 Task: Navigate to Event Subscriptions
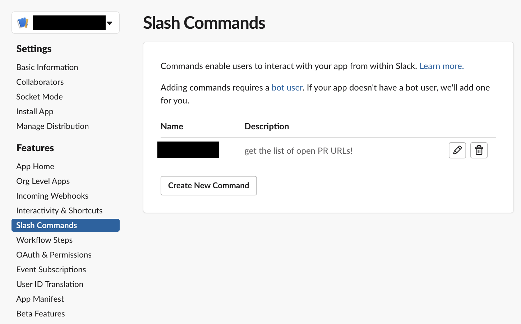click(x=51, y=269)
